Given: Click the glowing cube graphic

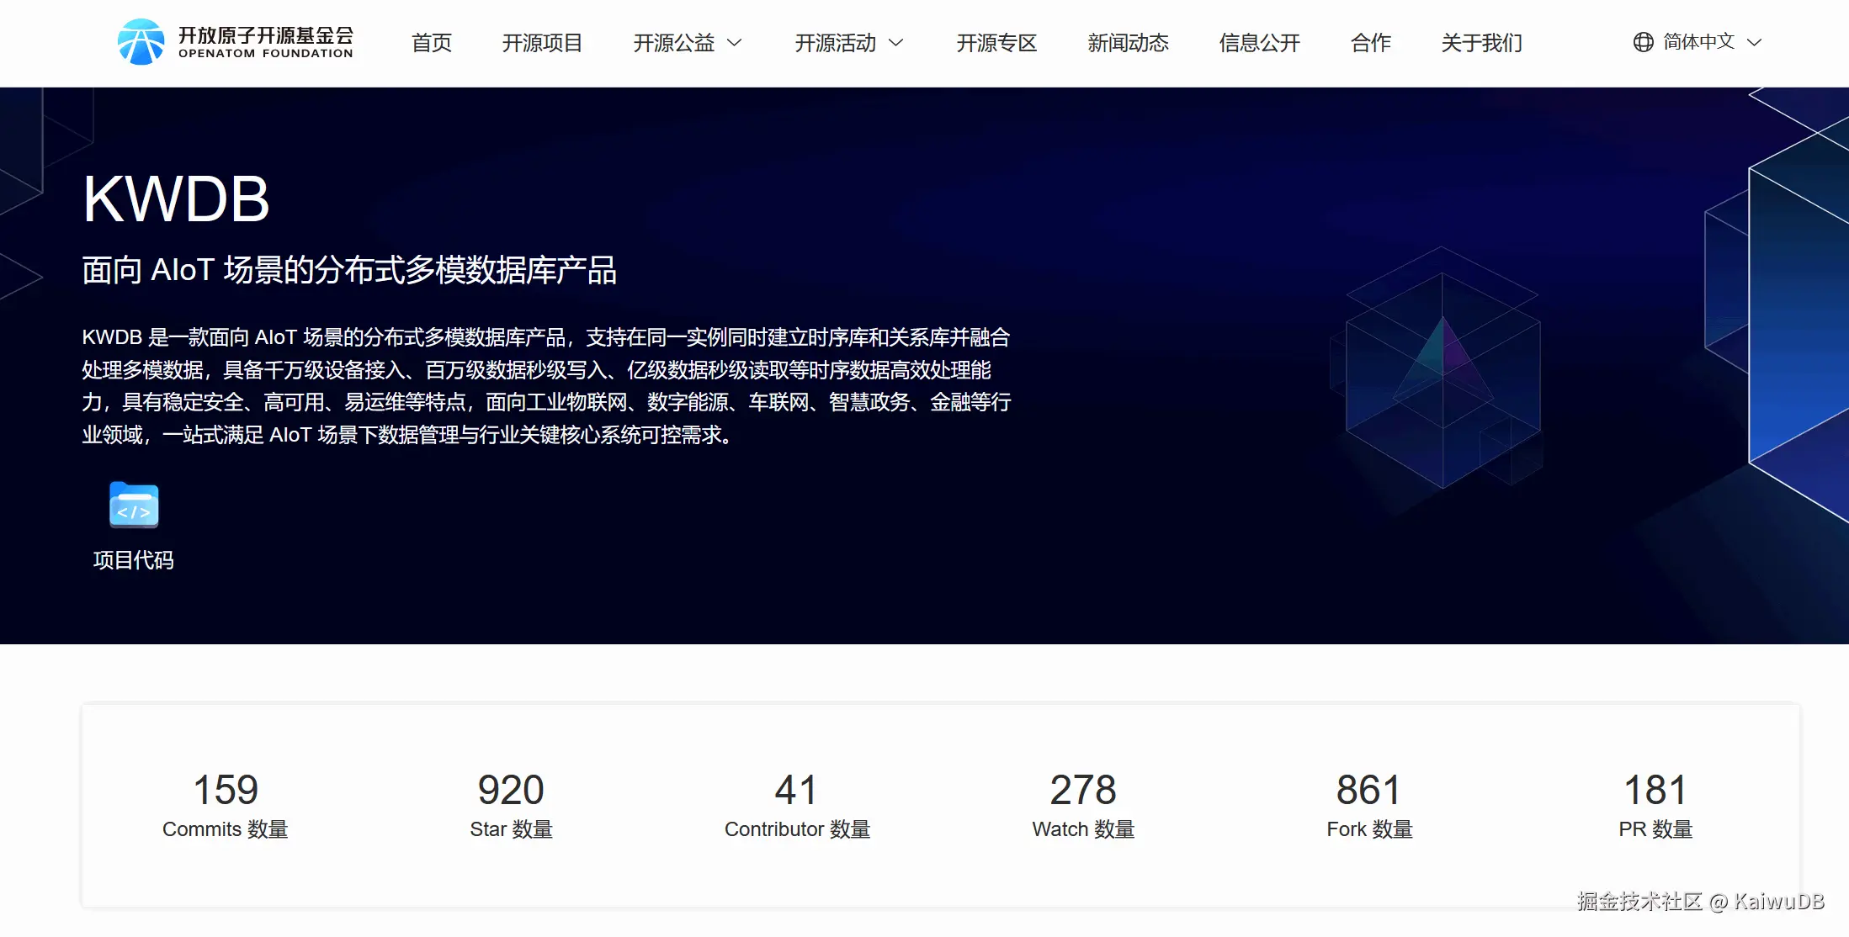Looking at the screenshot, I should [1443, 370].
